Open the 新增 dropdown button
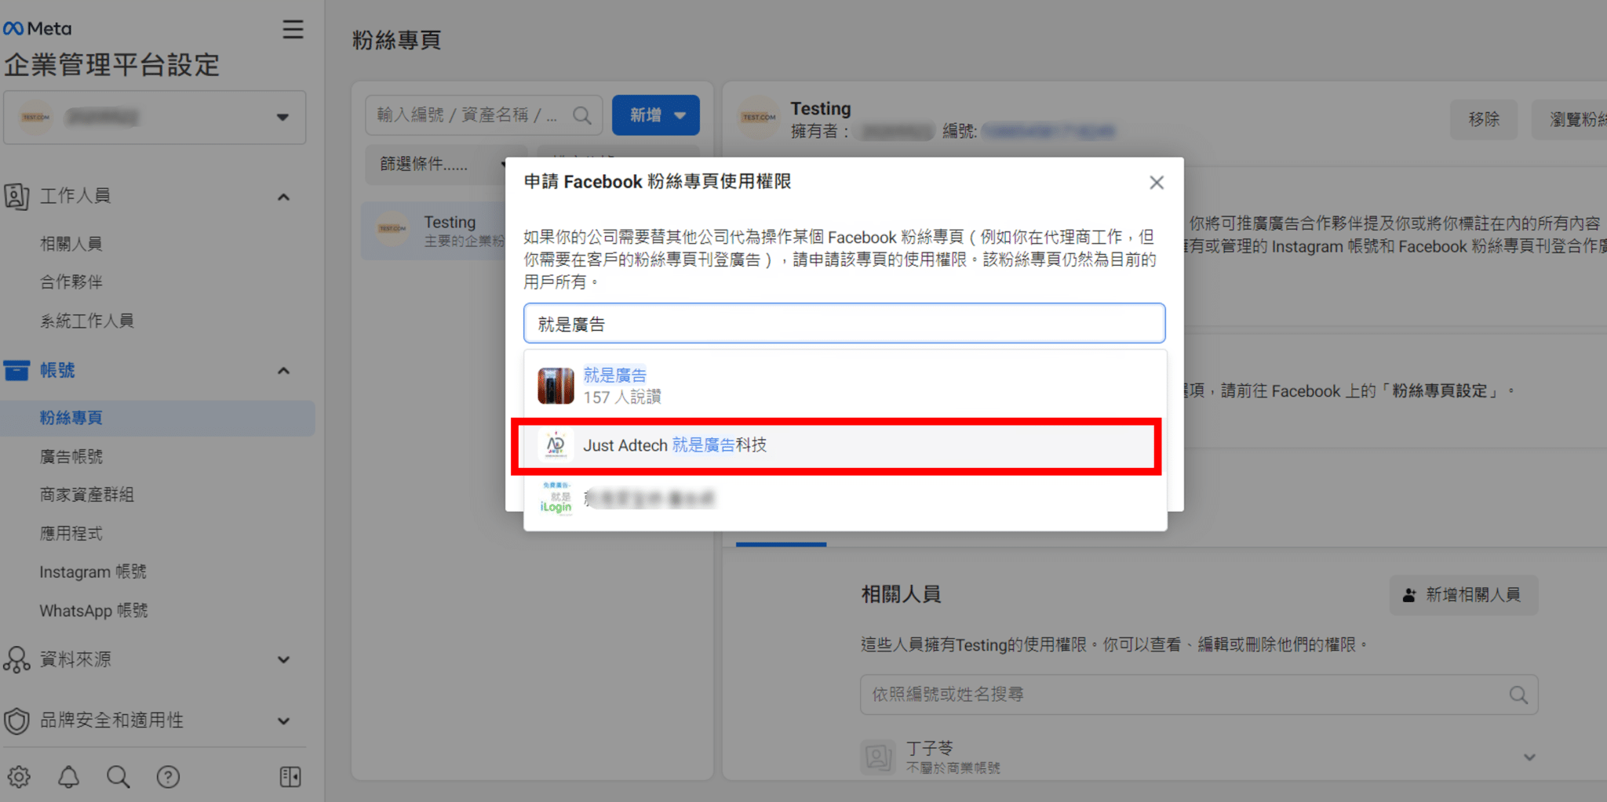The height and width of the screenshot is (802, 1607). click(656, 115)
